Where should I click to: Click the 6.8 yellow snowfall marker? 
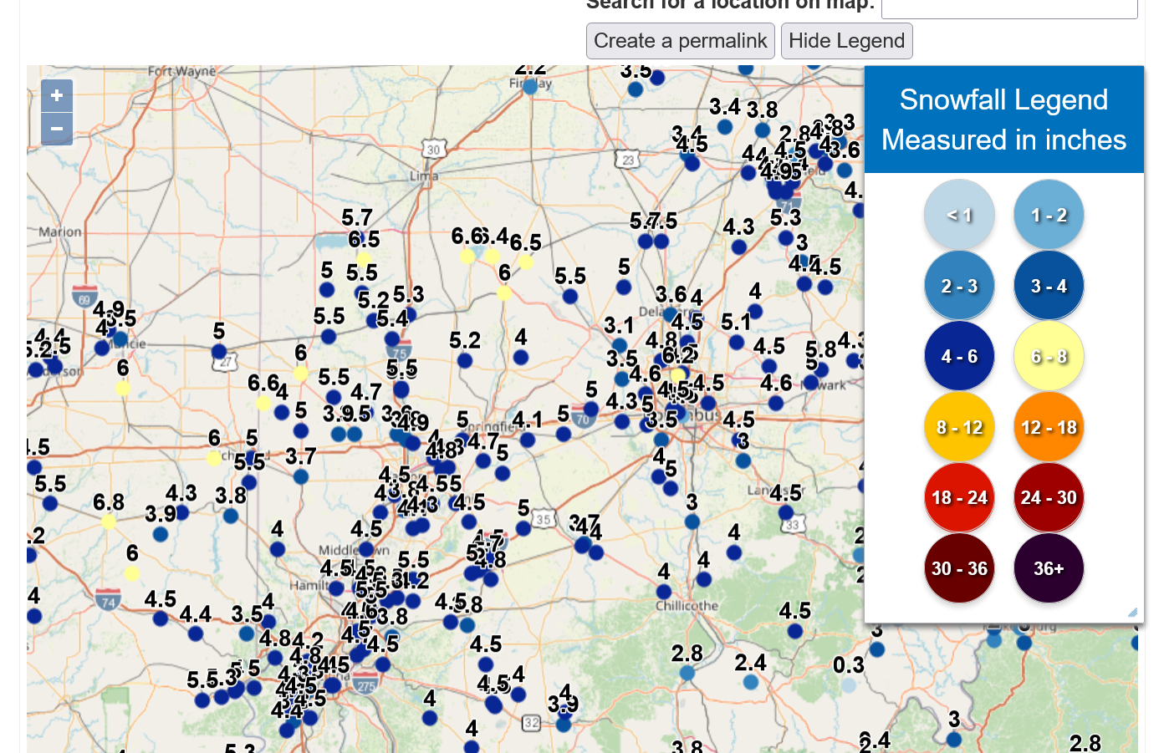[x=109, y=522]
